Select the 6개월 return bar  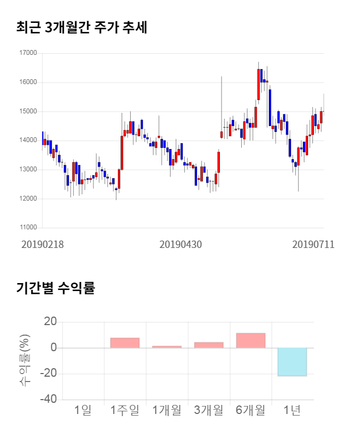[x=251, y=341]
